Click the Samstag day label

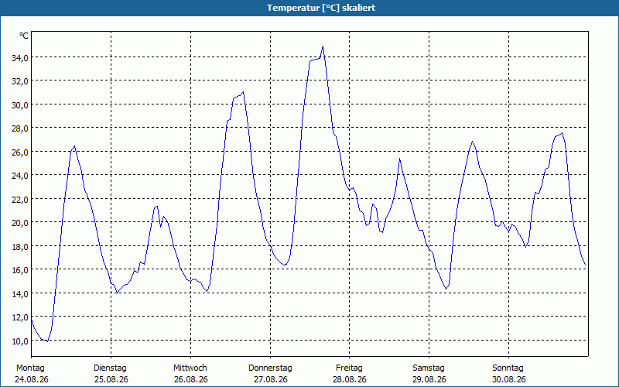(x=429, y=368)
